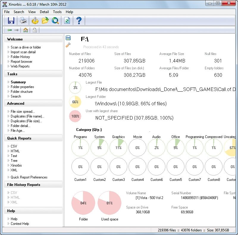Open Folder detail report
The height and width of the screenshot is (235, 238).
[x=20, y=126]
